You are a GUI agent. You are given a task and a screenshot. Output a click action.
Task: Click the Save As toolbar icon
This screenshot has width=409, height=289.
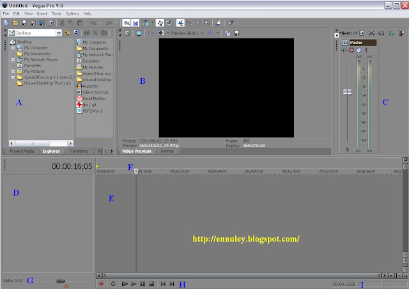(x=33, y=23)
